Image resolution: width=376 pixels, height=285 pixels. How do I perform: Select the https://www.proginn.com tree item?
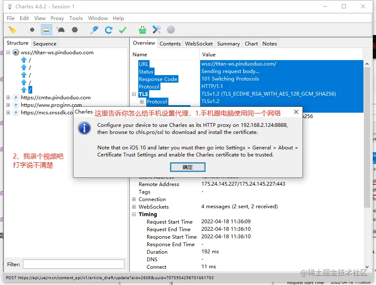[x=51, y=105]
